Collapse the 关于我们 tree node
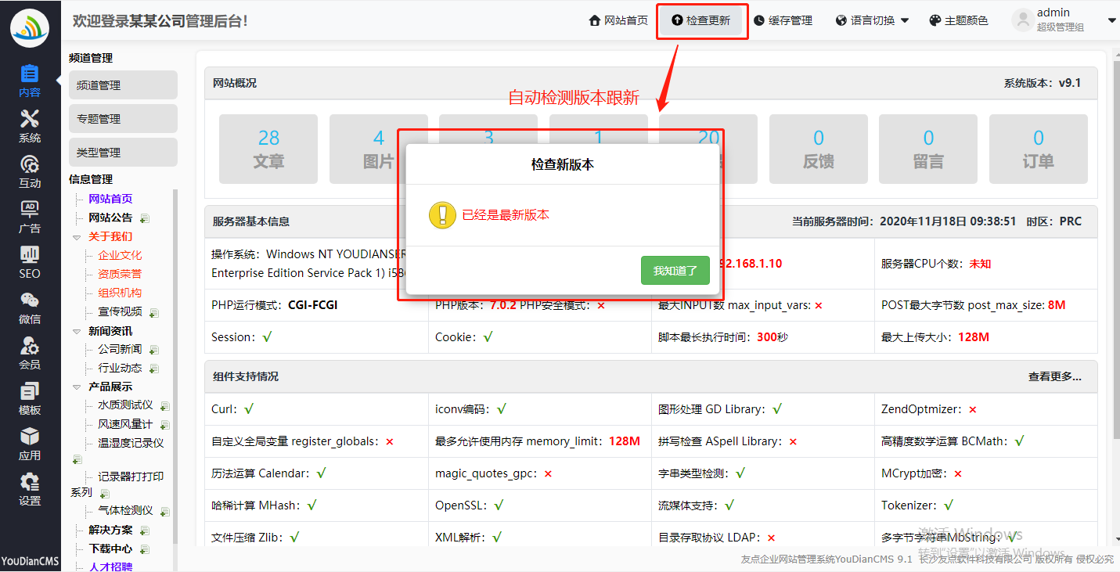The image size is (1120, 572). point(77,236)
